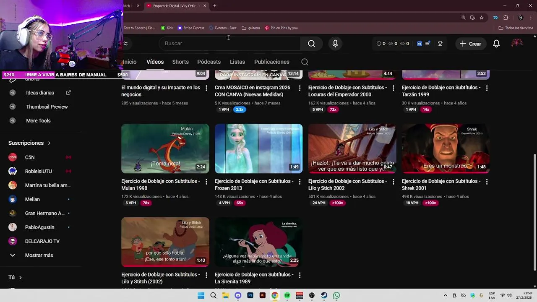Switch to the Publicaciones tab
Viewport: 537px width, 302px height.
[272, 62]
